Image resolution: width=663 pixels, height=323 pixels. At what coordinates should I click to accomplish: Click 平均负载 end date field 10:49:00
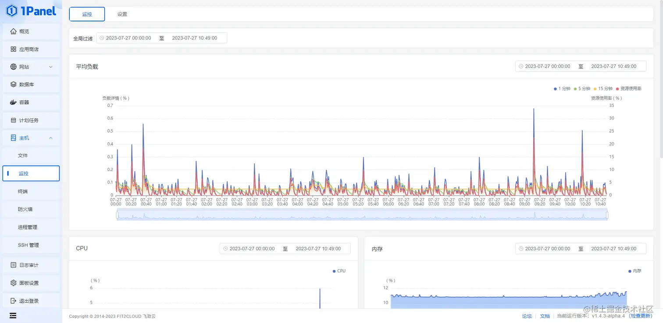(x=614, y=67)
